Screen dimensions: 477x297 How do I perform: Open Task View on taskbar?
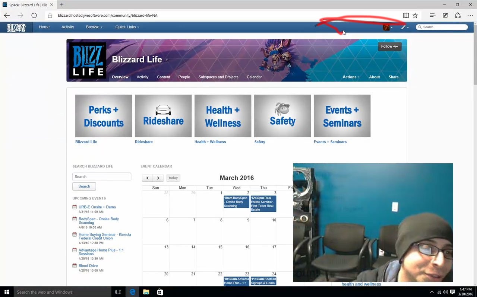pos(118,292)
